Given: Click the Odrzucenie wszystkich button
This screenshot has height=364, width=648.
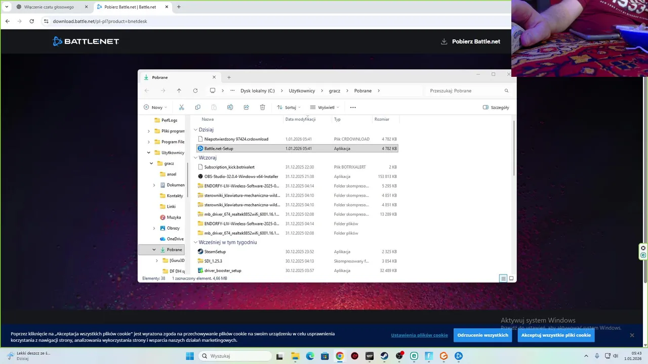Looking at the screenshot, I should point(482,335).
